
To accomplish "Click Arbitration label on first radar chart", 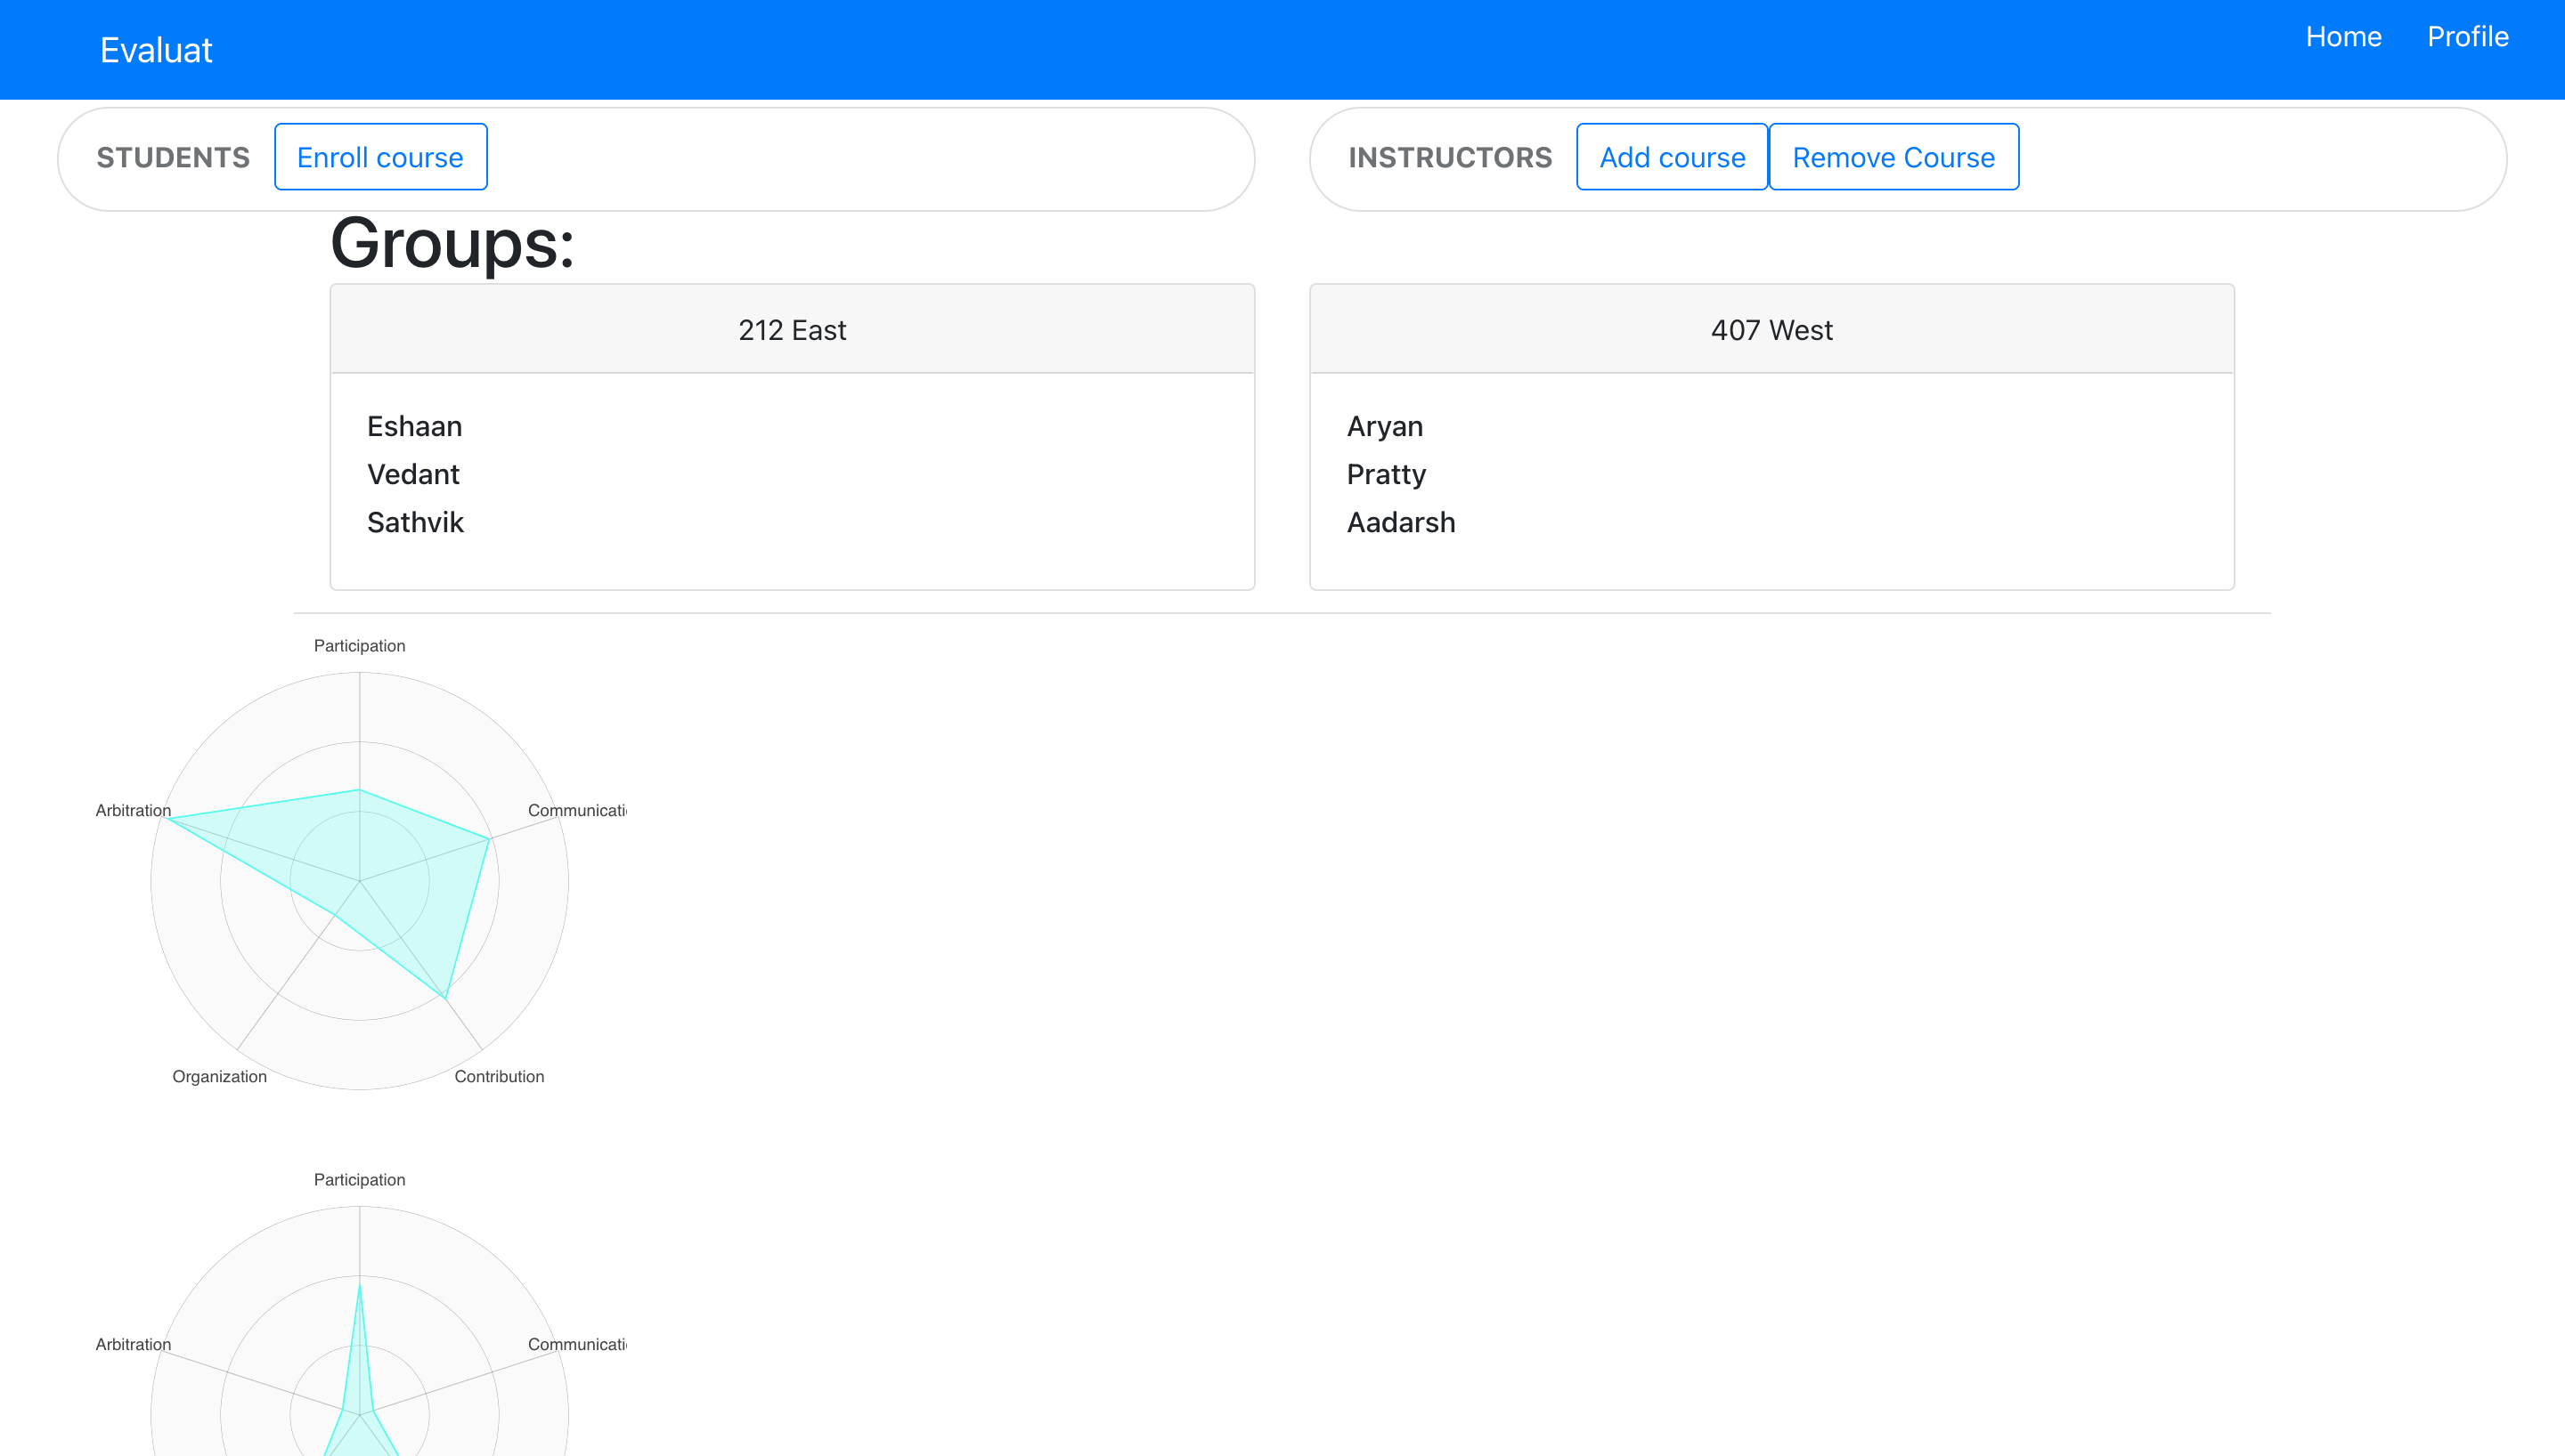I will click(133, 810).
